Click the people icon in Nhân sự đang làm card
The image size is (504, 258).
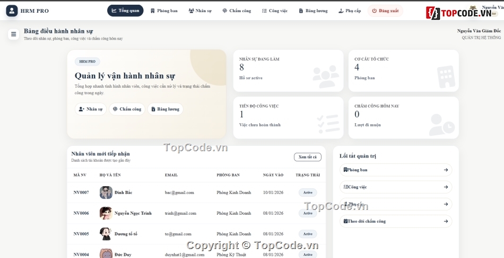tap(326, 77)
